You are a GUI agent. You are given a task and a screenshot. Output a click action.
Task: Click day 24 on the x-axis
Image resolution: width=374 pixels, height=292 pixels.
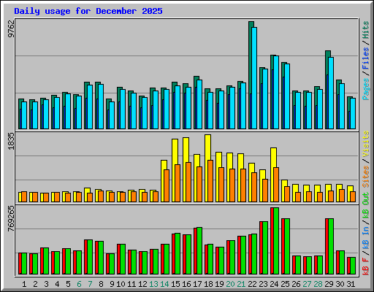point(274,284)
